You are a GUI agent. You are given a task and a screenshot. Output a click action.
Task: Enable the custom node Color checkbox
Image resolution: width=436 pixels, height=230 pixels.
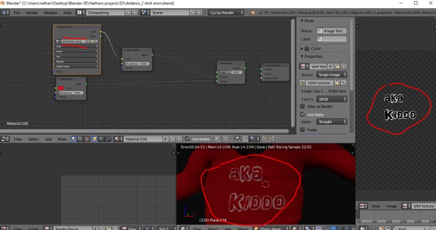pyautogui.click(x=307, y=49)
